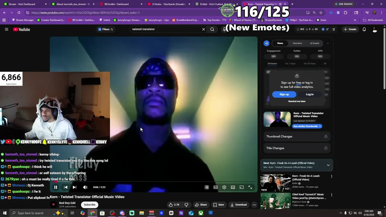386x217 pixels.
Task: Pause the video
Action: click(x=55, y=187)
